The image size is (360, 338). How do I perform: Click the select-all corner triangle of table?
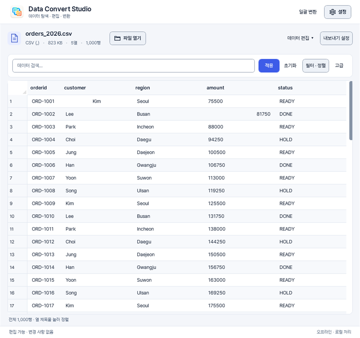(24, 92)
